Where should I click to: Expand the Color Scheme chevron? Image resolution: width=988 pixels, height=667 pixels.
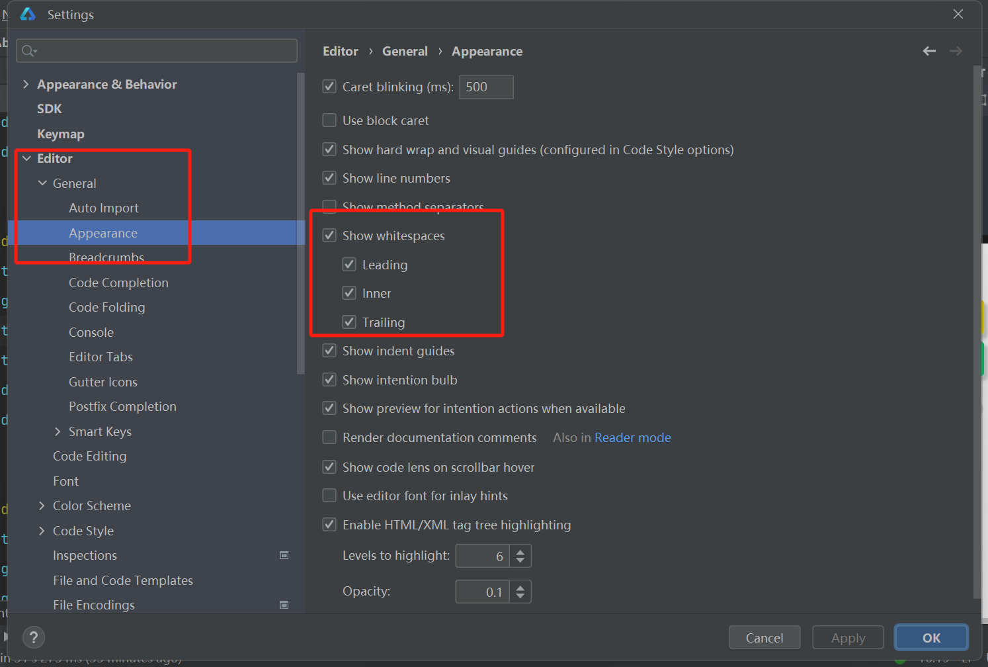pos(42,506)
